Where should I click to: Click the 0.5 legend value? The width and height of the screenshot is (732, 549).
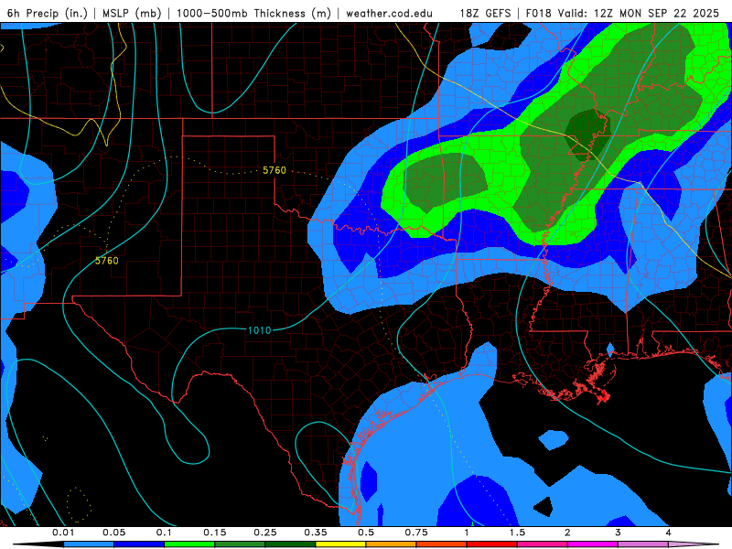tap(366, 533)
